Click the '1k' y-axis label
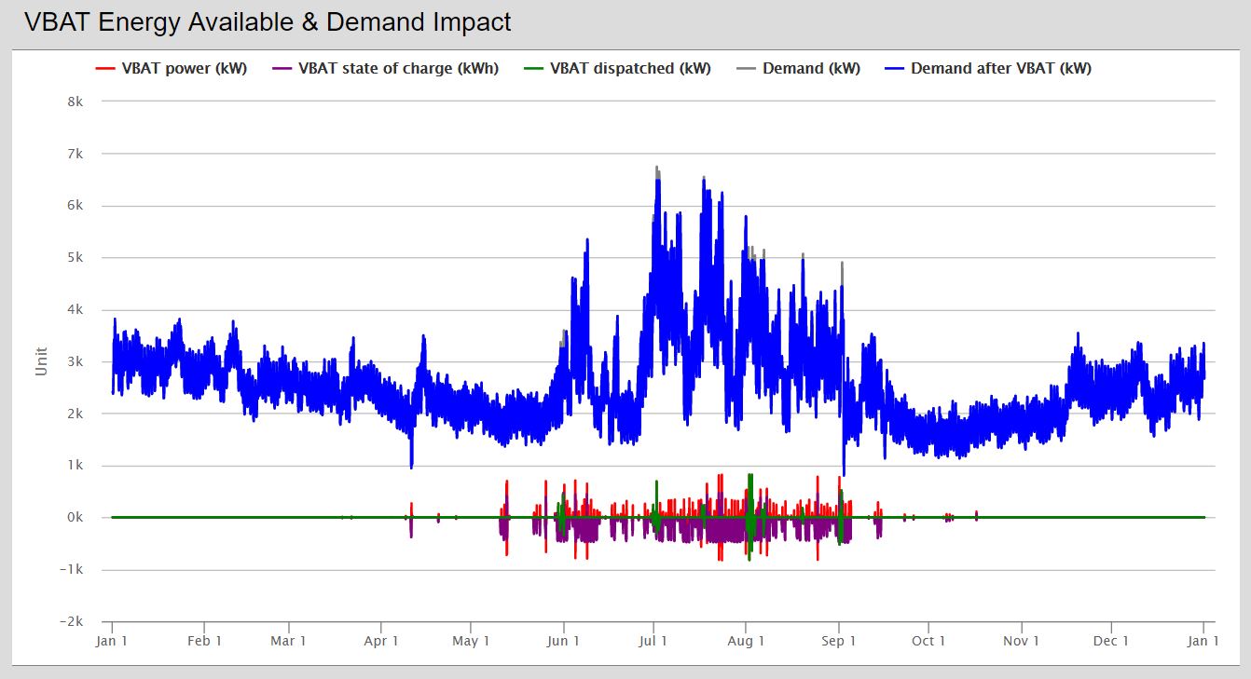Viewport: 1251px width, 679px height. (76, 466)
